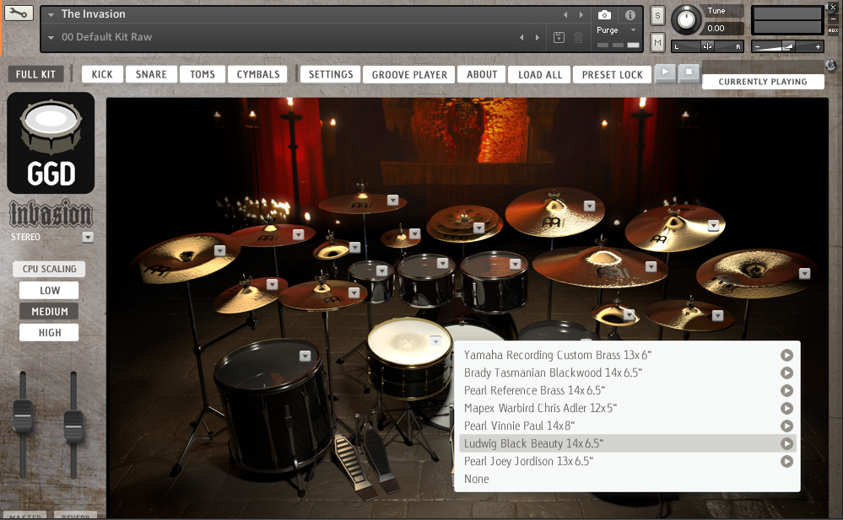Choose Ludwig Black Beauty 14x6.5" snare
This screenshot has width=843, height=520.
pos(627,443)
